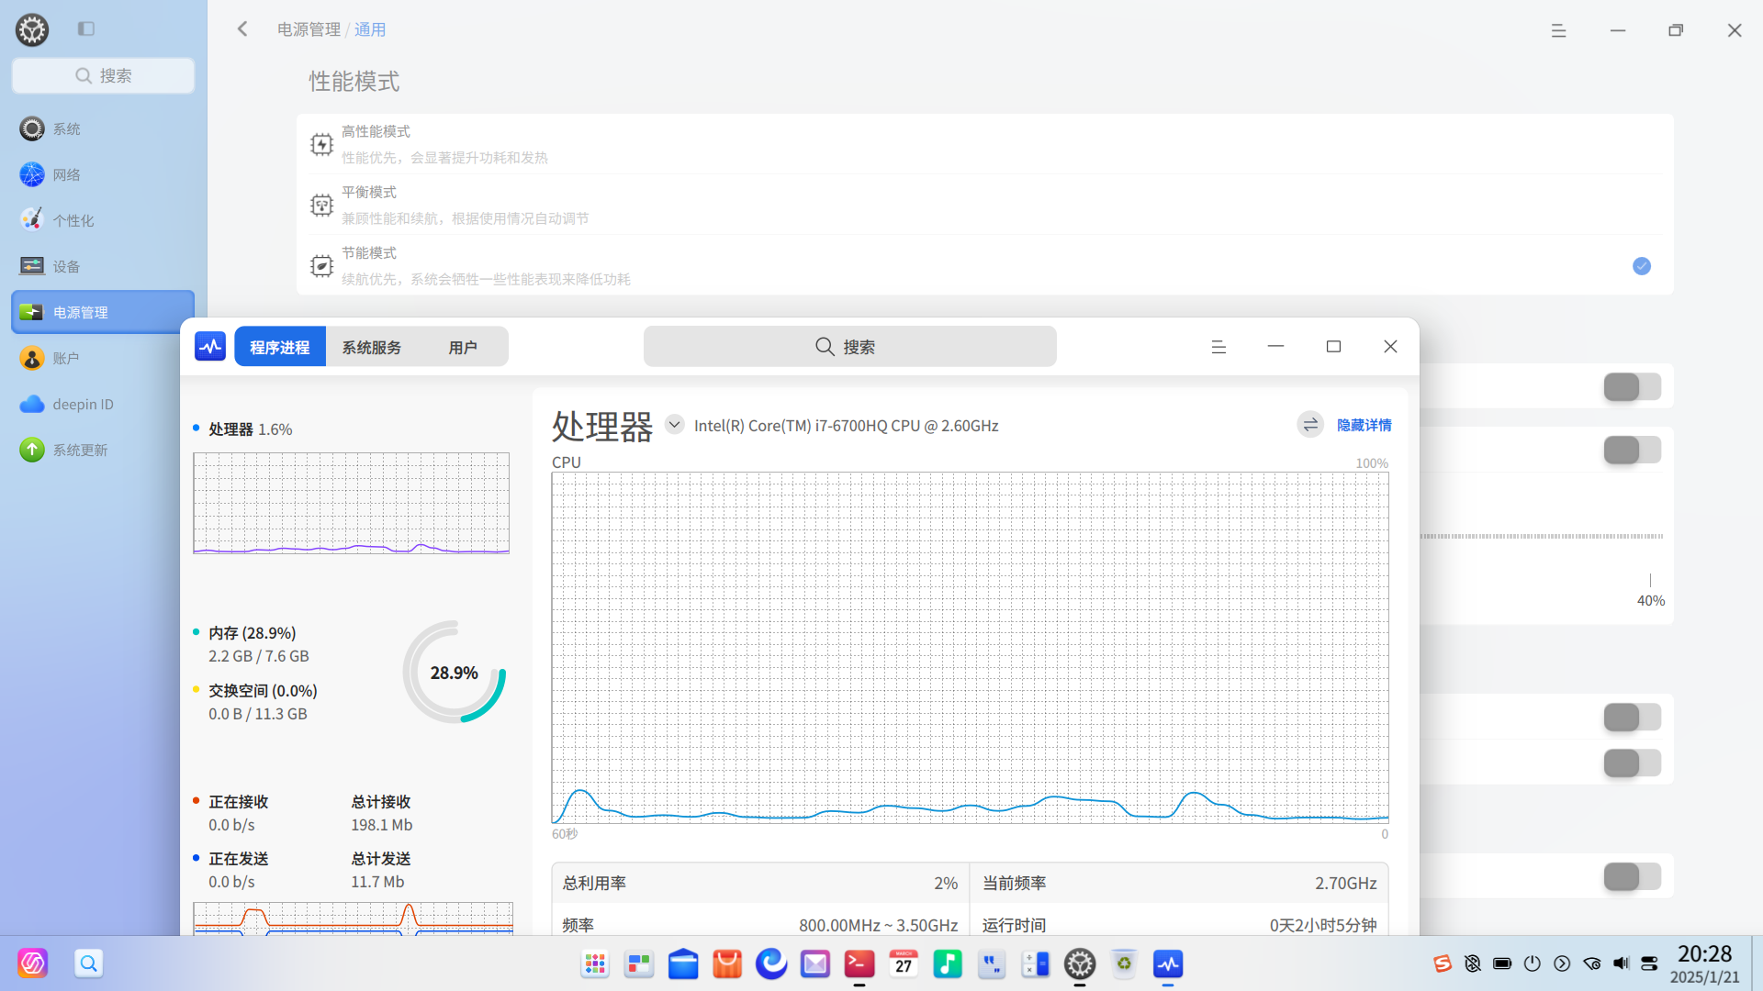Switch to the 系统服务 tab
1763x991 pixels.
click(371, 347)
